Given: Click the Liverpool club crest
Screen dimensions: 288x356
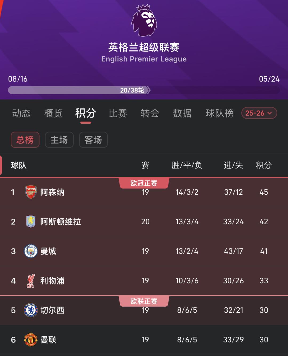Looking at the screenshot, I should 31,281.
